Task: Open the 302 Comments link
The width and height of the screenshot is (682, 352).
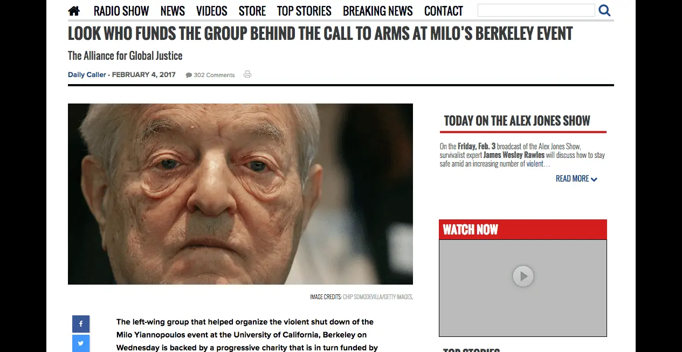Action: [x=214, y=75]
